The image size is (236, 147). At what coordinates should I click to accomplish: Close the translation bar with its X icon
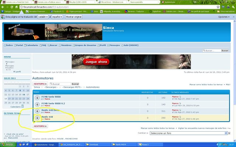233,17
